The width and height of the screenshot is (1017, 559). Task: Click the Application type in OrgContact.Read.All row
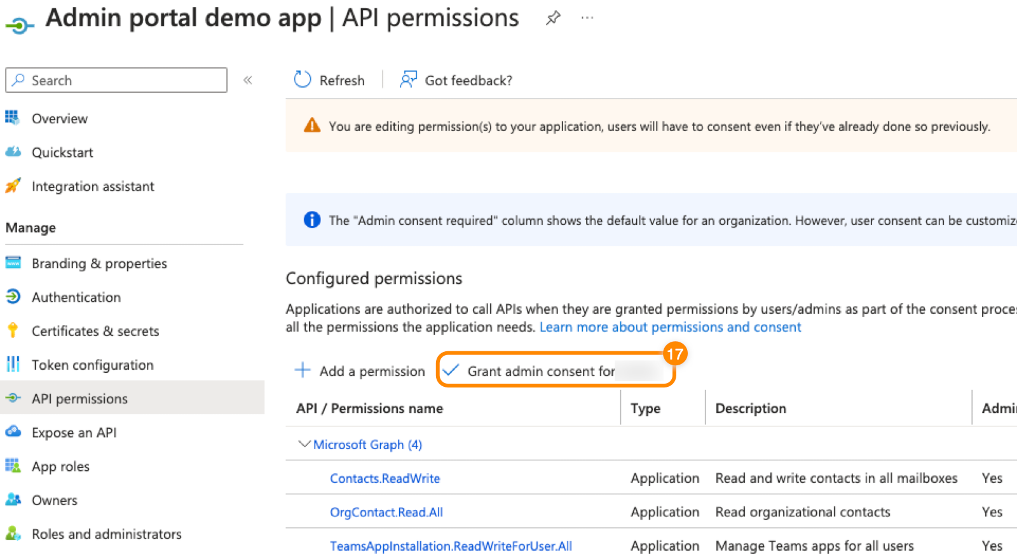pyautogui.click(x=665, y=512)
